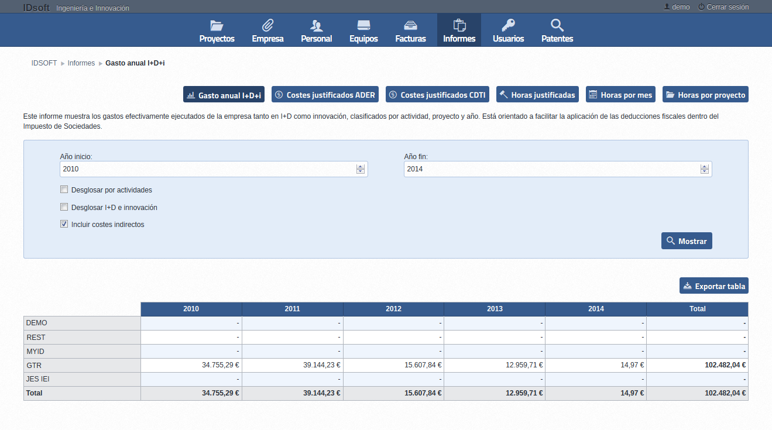Open the Facturas drawer icon
Viewport: 772px width, 430px height.
410,26
